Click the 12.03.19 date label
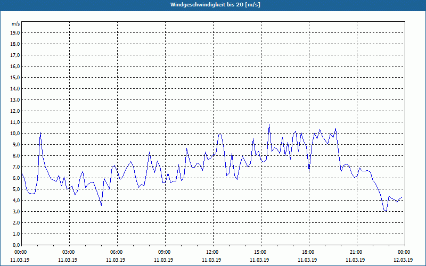426x266 pixels. [x=403, y=260]
